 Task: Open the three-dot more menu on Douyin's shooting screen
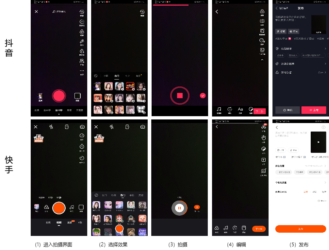click(x=82, y=71)
